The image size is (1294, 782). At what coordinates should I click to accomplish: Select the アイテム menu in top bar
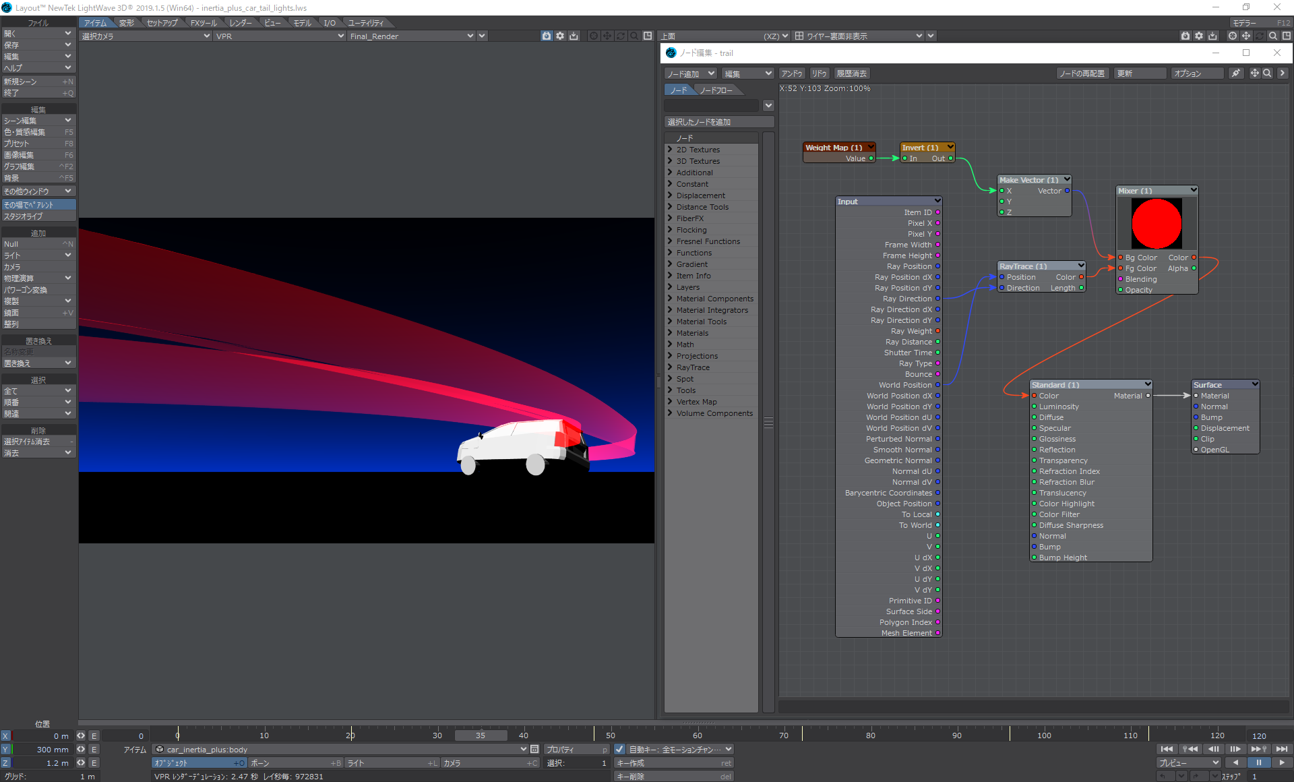coord(95,22)
